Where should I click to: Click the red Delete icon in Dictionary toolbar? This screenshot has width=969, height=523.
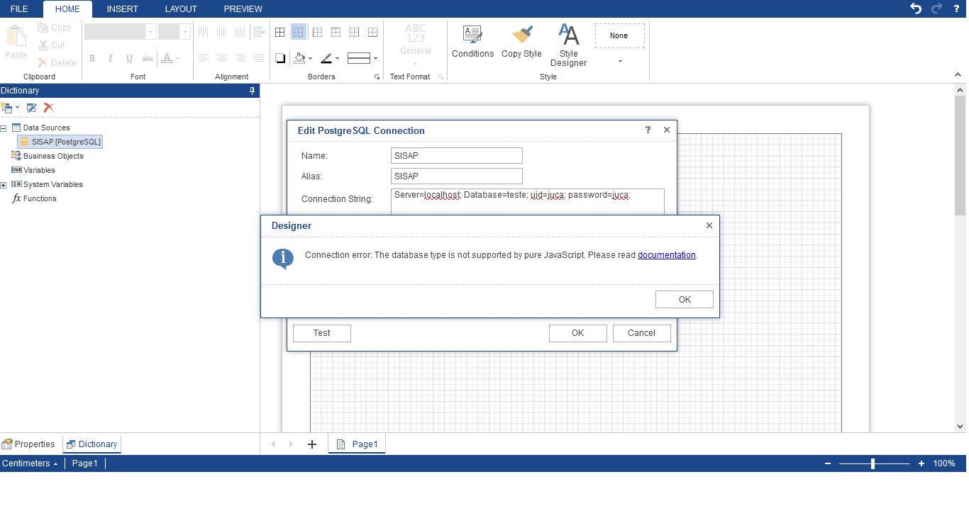point(48,108)
